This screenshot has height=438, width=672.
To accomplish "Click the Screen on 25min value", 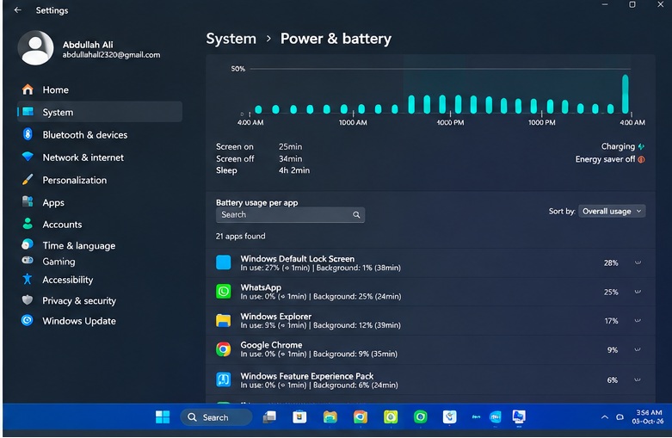I will point(290,146).
